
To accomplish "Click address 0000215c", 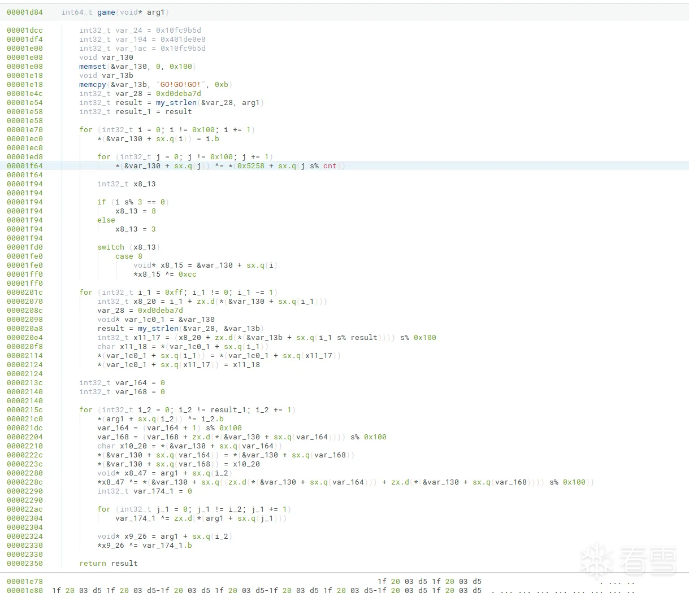I will coord(24,410).
